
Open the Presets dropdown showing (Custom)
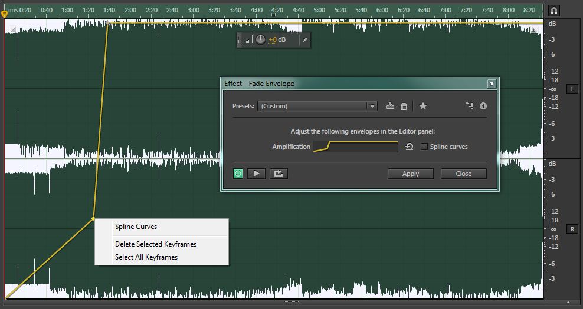tap(317, 106)
